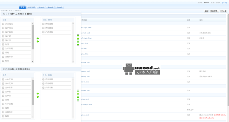
Task: Check 含税单价 in the top panel left list
Action: pyautogui.click(x=3, y=57)
